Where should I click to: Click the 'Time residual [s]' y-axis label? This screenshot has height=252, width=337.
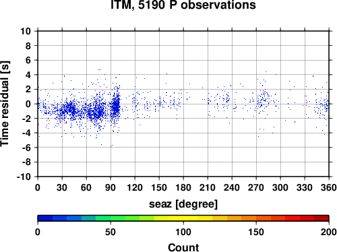coord(5,104)
